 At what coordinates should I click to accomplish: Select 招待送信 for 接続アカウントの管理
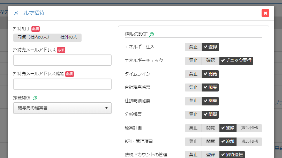232,155
